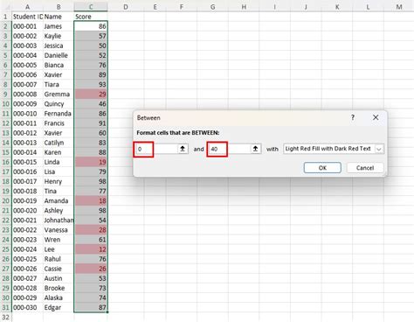
Task: Click range selector arrow beside the 0 field
Action: point(183,149)
